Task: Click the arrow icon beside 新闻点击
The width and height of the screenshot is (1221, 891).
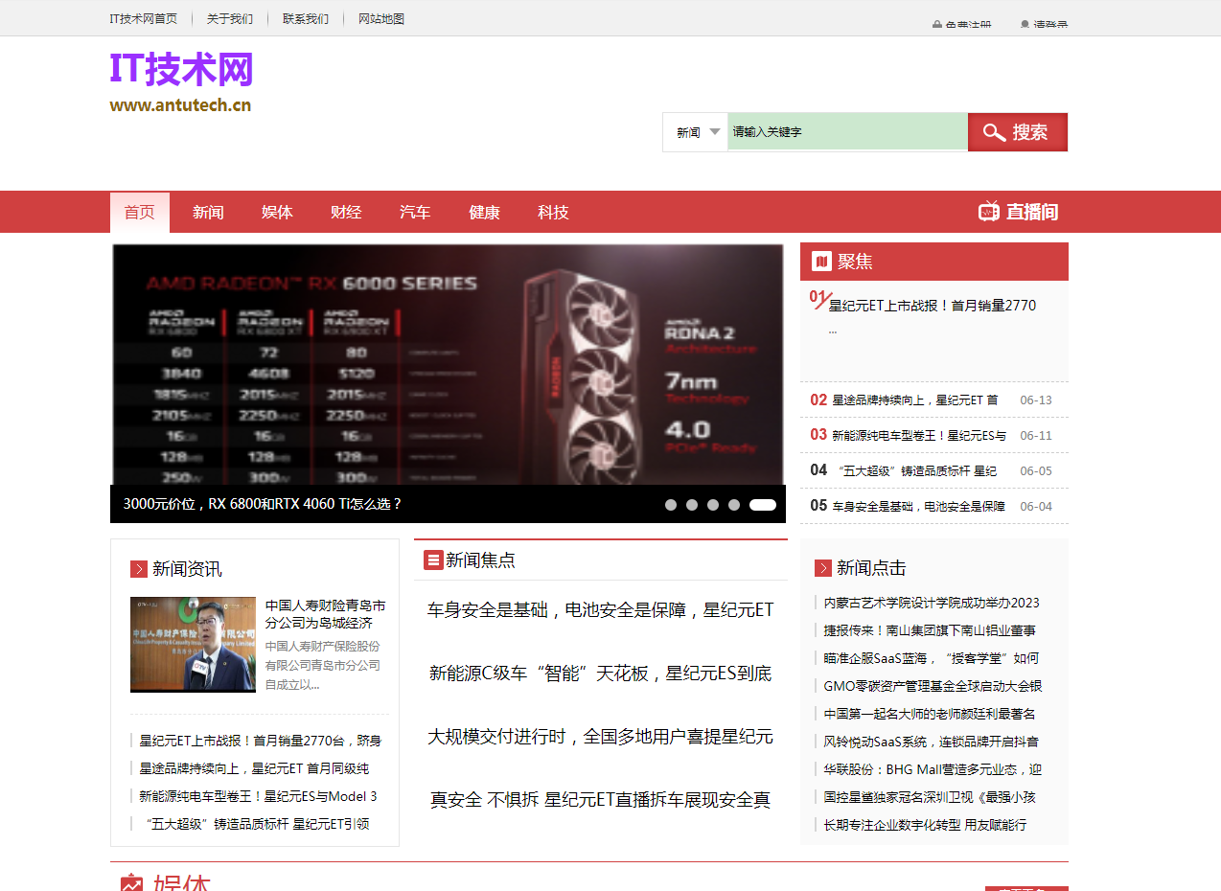Action: 823,568
